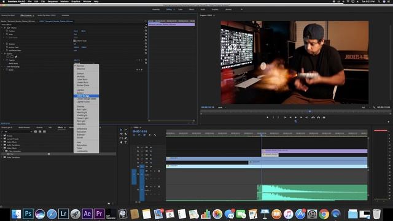Select the Pen tool in timeline toolbar
This screenshot has width=393, height=221.
[126, 138]
